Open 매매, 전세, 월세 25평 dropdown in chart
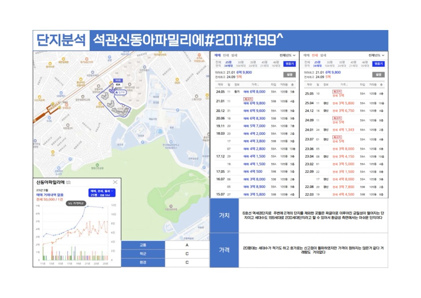This screenshot has height=298, width=421. point(102,193)
